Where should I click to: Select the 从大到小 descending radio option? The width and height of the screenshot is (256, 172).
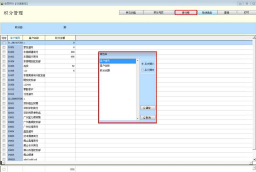click(143, 64)
